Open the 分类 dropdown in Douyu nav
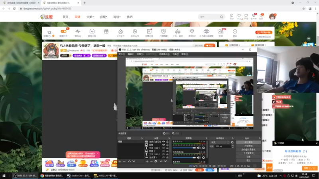 click(90, 17)
